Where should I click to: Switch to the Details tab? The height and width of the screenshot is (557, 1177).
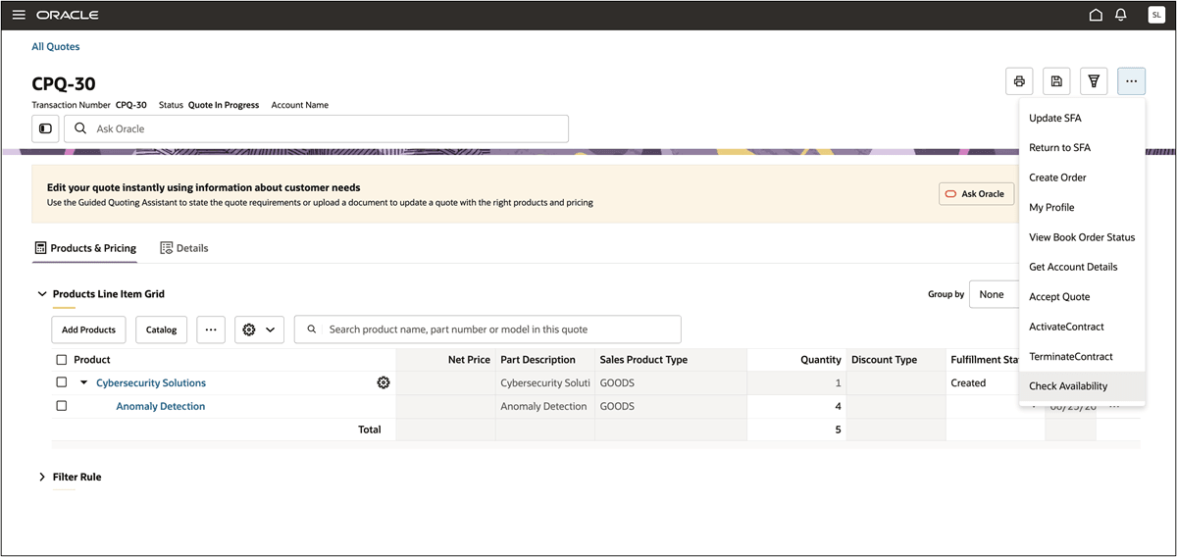tap(184, 248)
